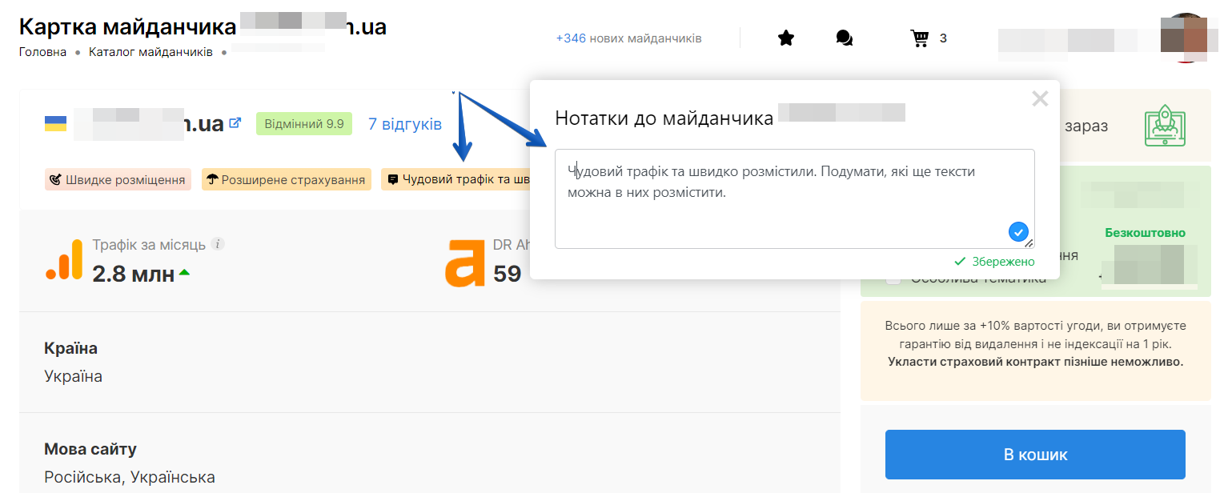Click the blue checkmark save icon in notes

[x=1017, y=232]
